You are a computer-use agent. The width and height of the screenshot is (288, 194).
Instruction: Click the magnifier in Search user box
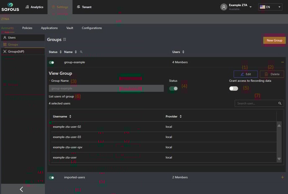pos(280,103)
